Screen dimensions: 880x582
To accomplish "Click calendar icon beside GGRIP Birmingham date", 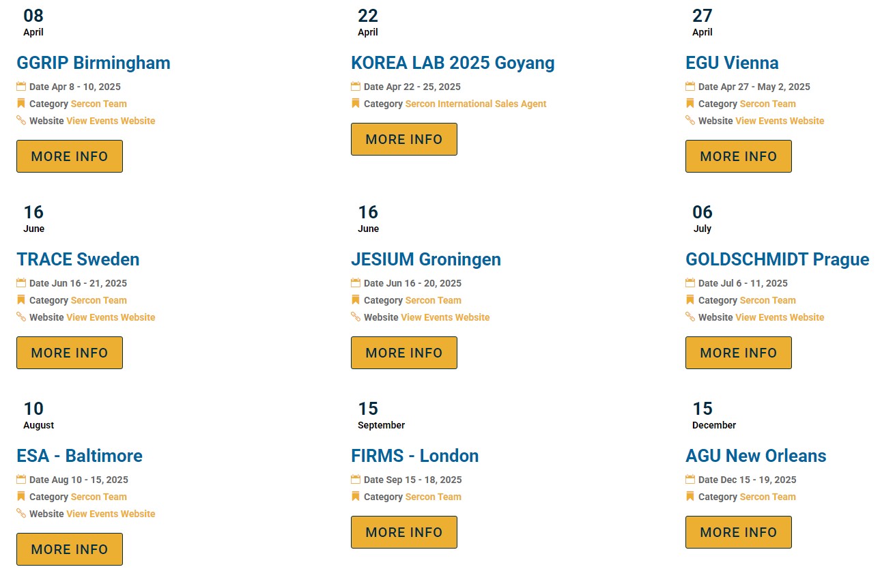I will coord(21,87).
